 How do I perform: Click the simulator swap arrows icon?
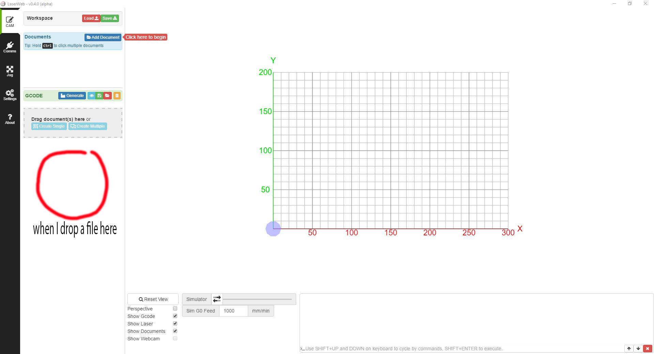[x=217, y=299]
